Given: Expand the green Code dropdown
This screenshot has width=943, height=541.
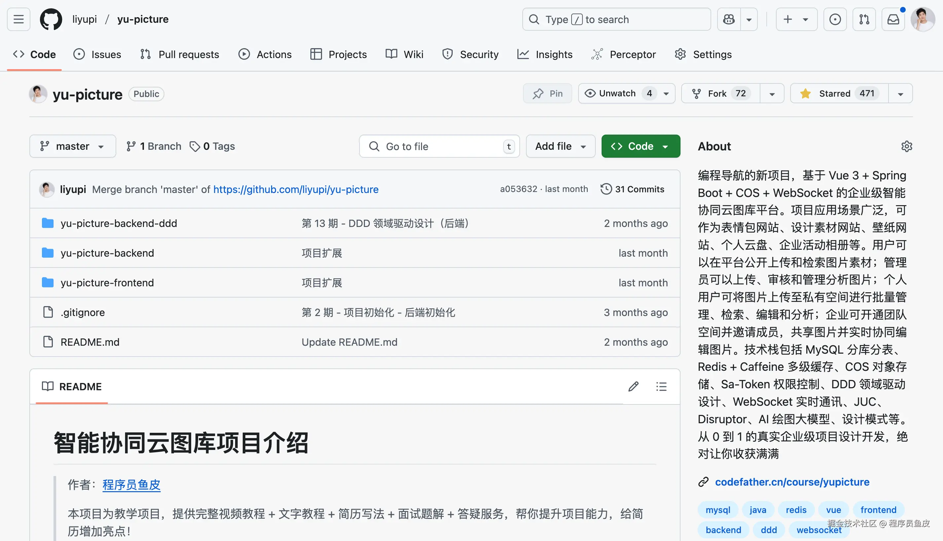Looking at the screenshot, I should pyautogui.click(x=640, y=146).
